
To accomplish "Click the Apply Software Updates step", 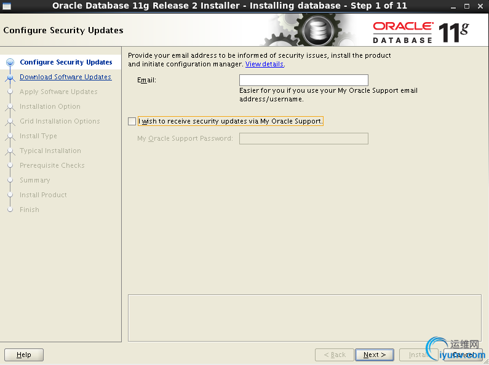I will tap(58, 92).
